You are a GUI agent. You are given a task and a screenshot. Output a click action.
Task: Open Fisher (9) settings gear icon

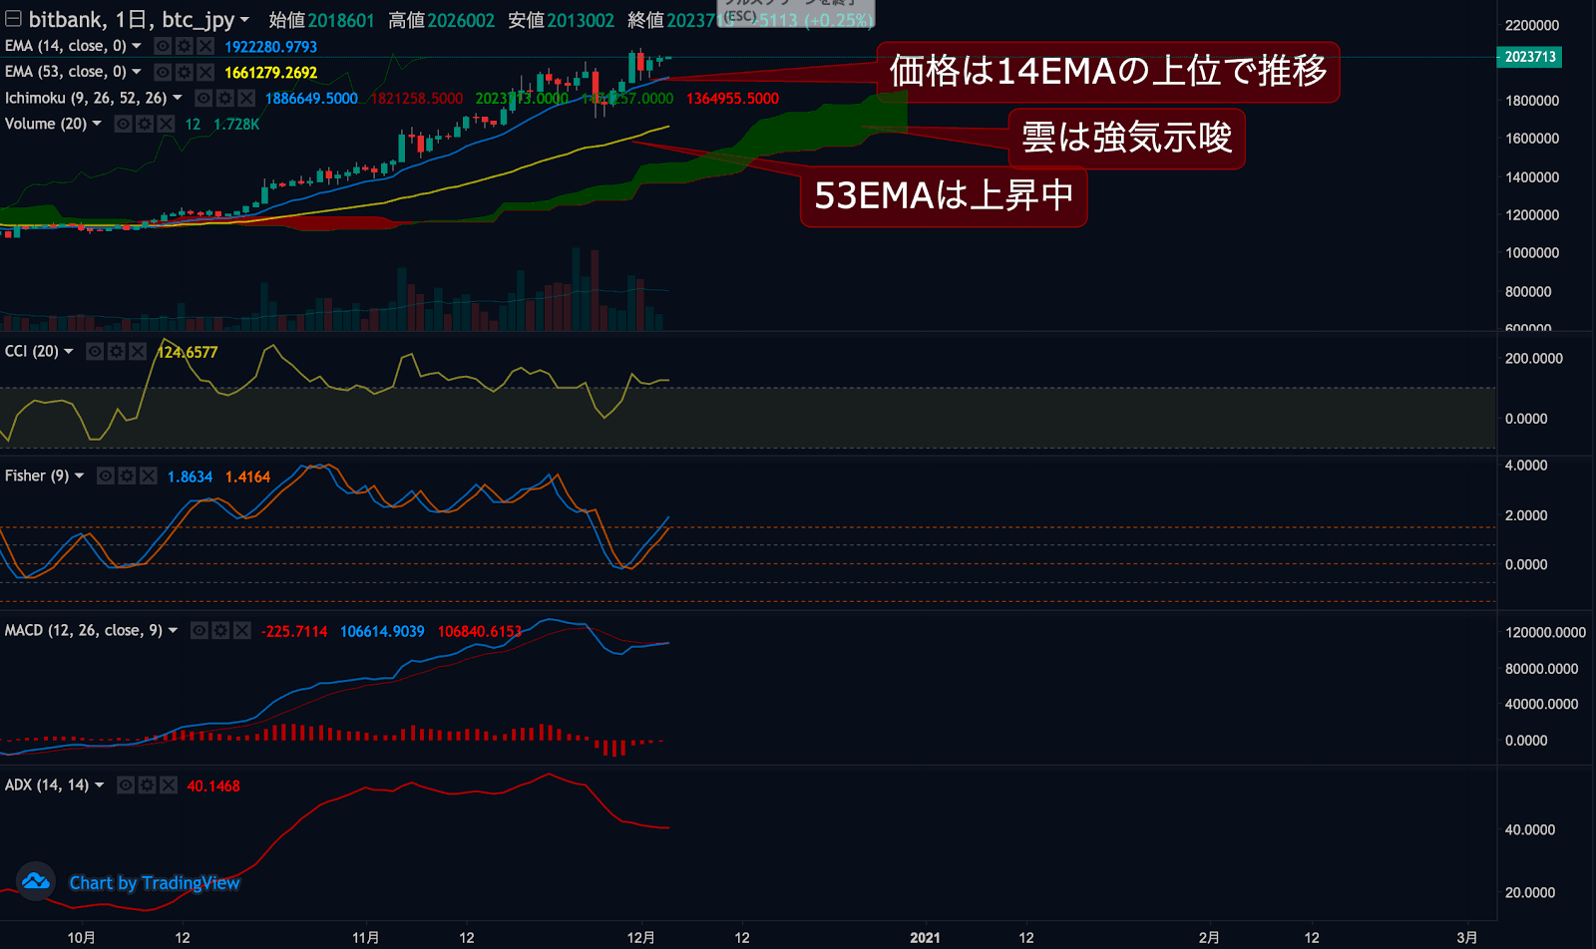[127, 475]
